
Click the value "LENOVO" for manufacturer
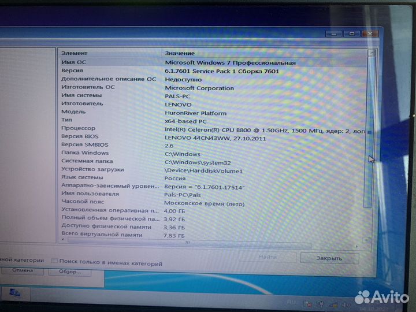click(x=178, y=105)
